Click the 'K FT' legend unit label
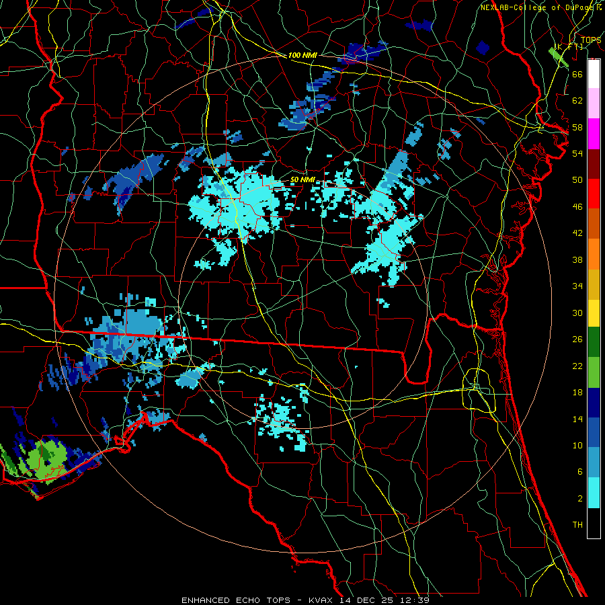 [569, 46]
